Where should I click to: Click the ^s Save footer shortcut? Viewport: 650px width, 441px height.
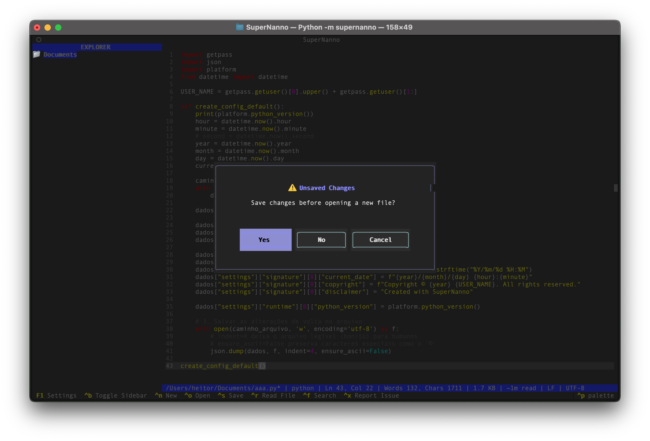pyautogui.click(x=231, y=395)
